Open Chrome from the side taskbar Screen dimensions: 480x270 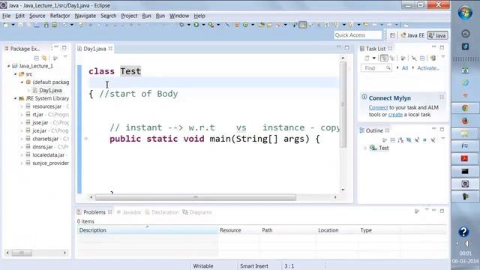click(x=465, y=108)
